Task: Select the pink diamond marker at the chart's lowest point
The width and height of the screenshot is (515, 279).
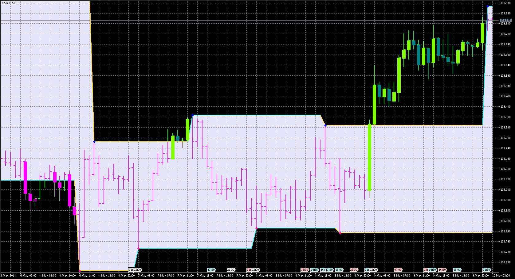Action: 80,271
